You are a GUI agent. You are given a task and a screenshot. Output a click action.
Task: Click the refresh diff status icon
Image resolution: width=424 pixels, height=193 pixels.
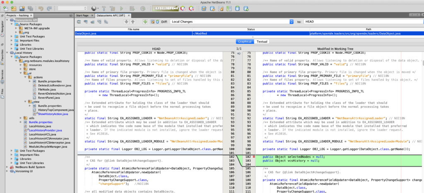(145, 21)
